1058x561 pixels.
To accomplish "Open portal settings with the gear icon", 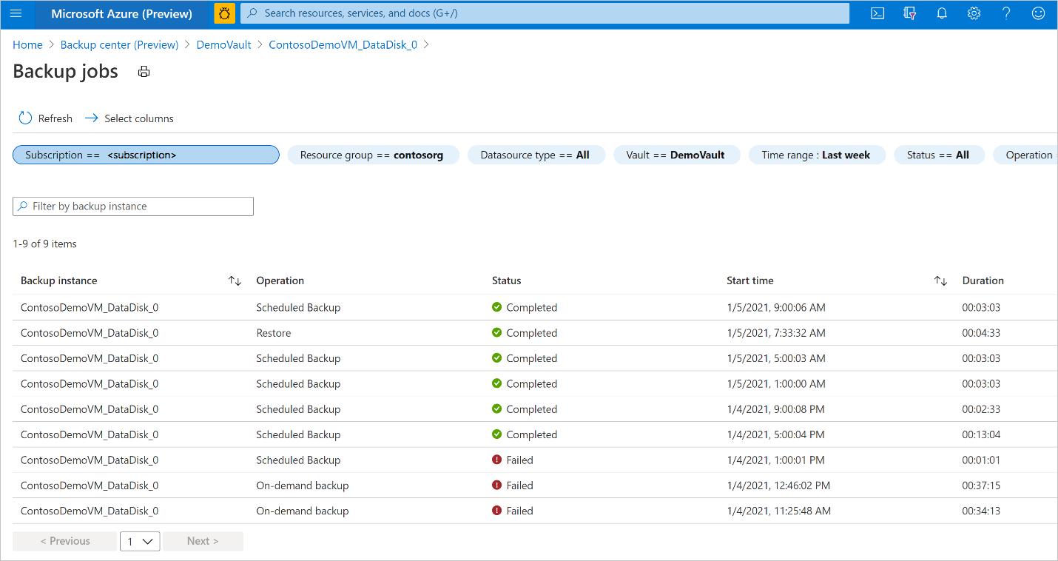I will 974,13.
